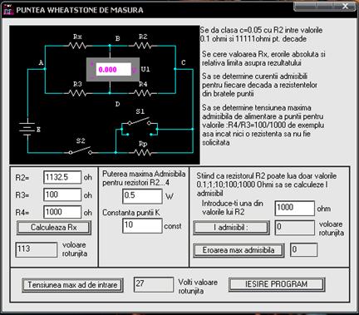The image size is (359, 315).
Task: Focus the R2= field containing 1132.5
Action: pyautogui.click(x=62, y=177)
